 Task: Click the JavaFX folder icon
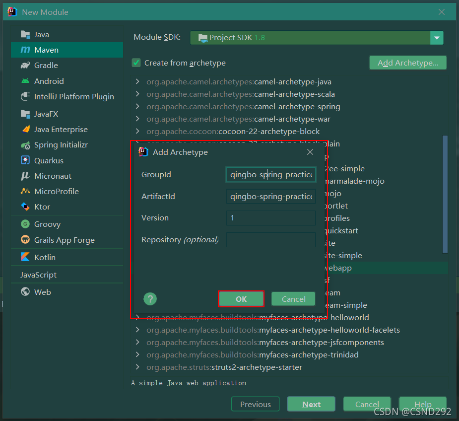pos(25,114)
